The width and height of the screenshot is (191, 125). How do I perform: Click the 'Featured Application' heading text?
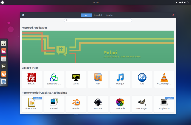tap(35, 28)
